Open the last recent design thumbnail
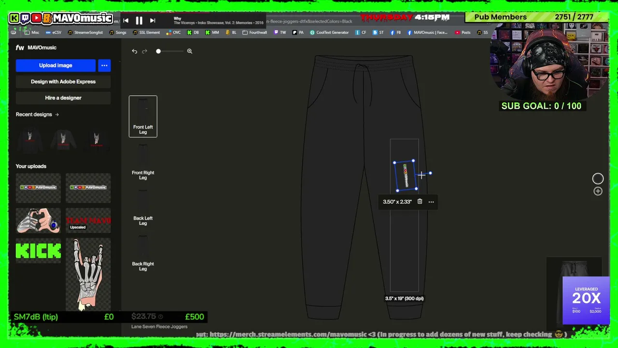This screenshot has width=618, height=348. [96, 139]
